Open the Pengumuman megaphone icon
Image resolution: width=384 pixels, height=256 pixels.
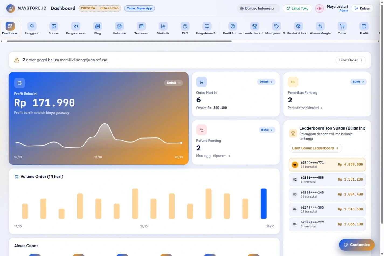tap(76, 26)
